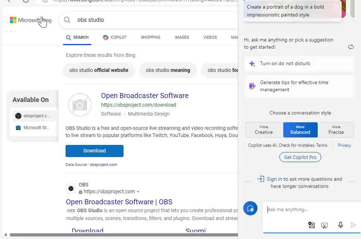Choose suggestion obs studio meaning
Viewport: 361px width, 239px height.
[x=168, y=70]
